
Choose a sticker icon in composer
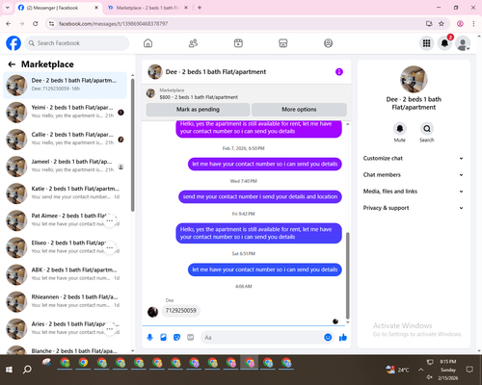pos(176,337)
